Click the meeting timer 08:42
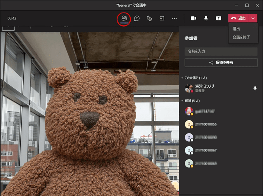Screen dimensions: 263x196 (x=12, y=18)
